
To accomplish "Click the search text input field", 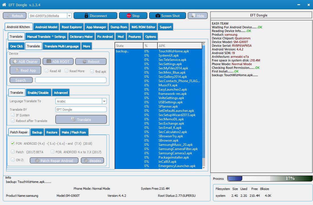I will (71, 80).
